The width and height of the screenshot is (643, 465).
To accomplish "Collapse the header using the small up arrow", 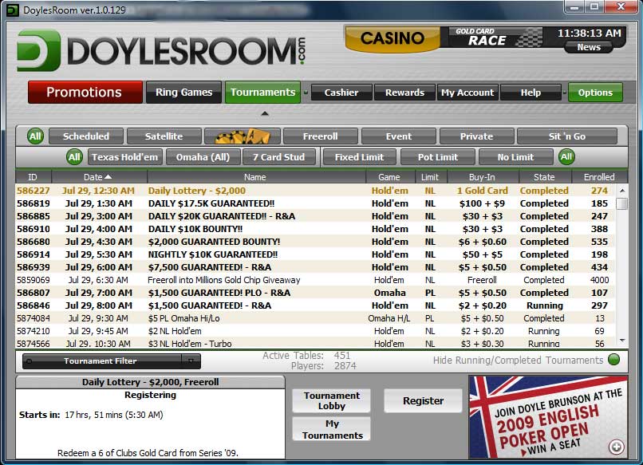I will (265, 113).
